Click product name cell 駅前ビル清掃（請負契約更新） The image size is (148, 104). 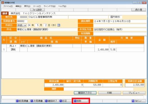tap(46, 46)
